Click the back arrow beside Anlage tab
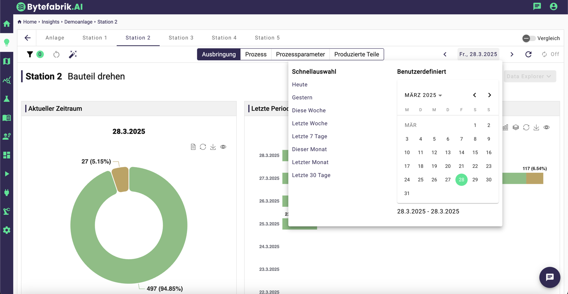568x294 pixels. pos(27,38)
